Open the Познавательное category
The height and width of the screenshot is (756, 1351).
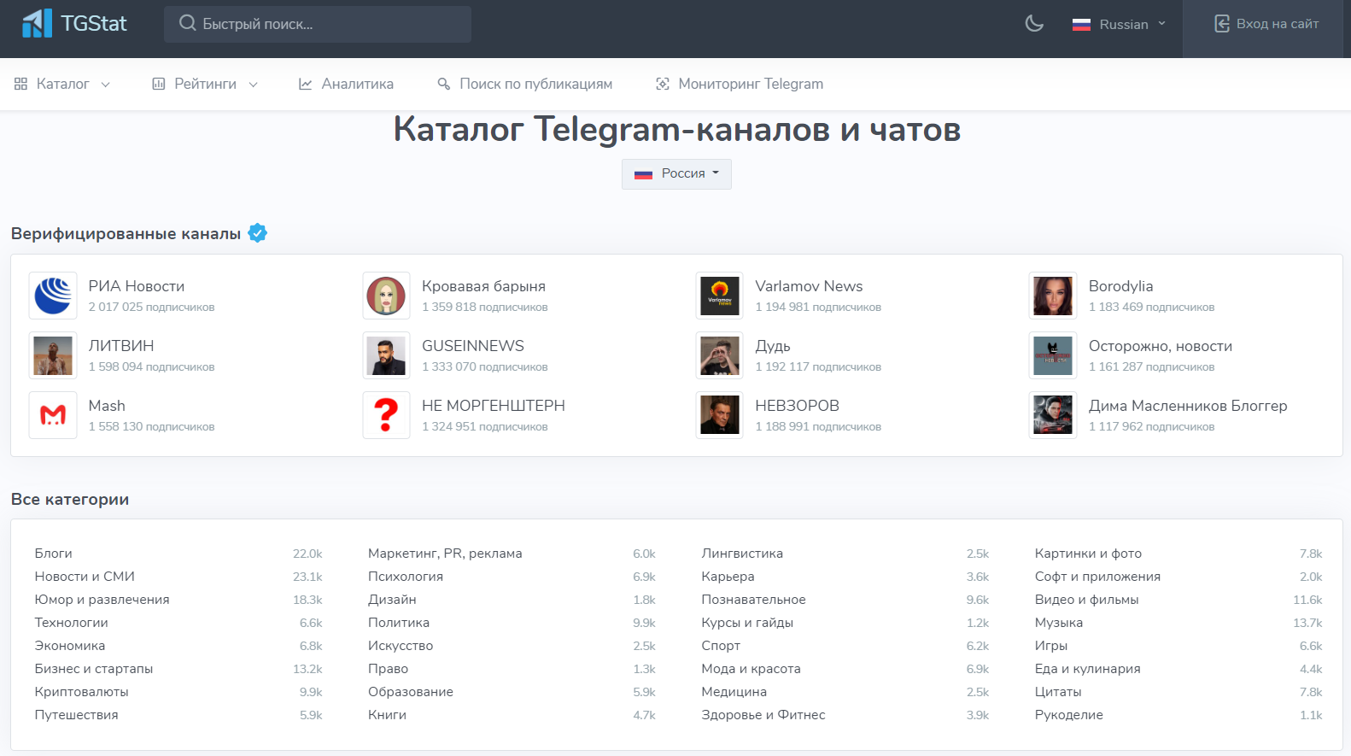(x=753, y=600)
